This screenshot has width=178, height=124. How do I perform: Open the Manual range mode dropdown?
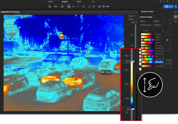(133, 19)
